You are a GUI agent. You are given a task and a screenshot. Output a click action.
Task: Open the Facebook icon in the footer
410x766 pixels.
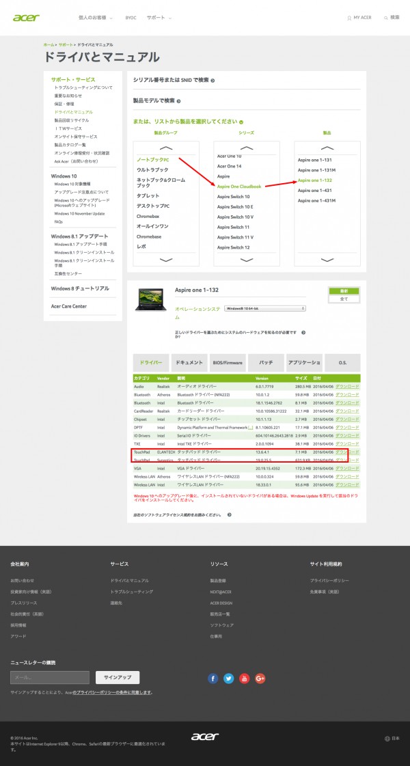click(x=213, y=678)
